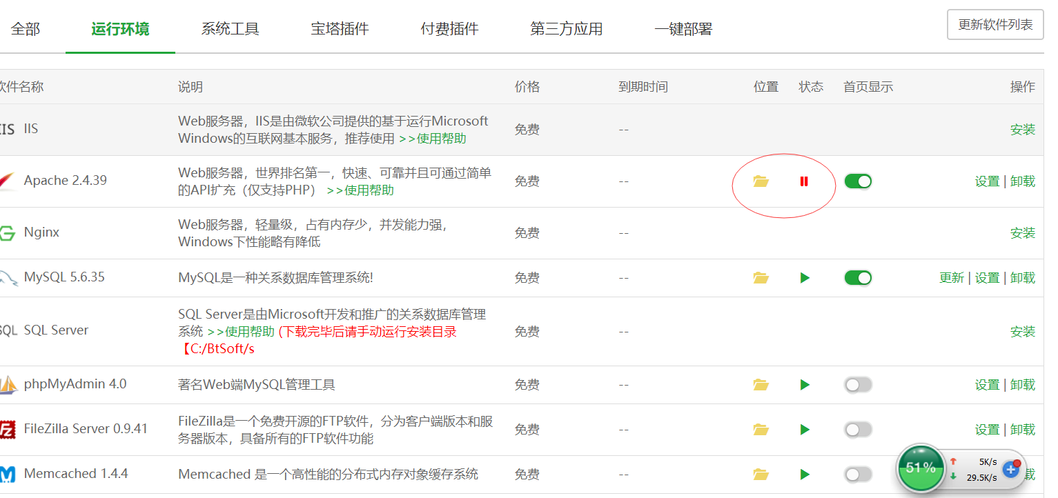Open the 第三方应用 tab
The image size is (1058, 498).
click(x=566, y=29)
